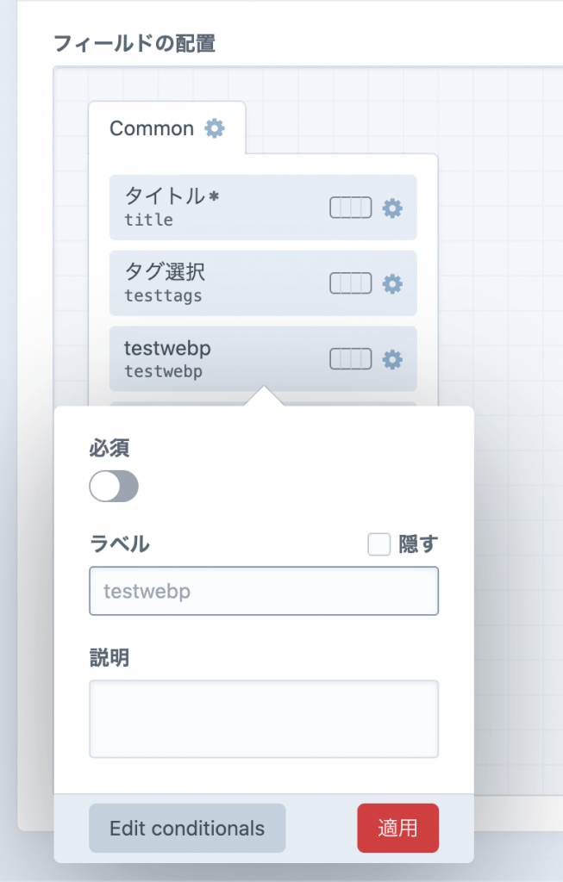The height and width of the screenshot is (882, 563).
Task: Select the Common tab
Action: [152, 128]
